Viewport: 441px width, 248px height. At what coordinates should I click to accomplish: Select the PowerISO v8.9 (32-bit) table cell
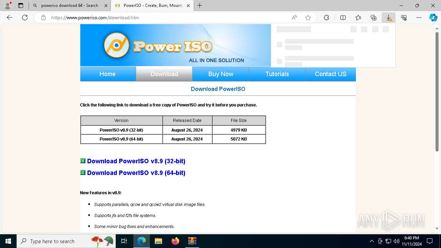click(121, 130)
